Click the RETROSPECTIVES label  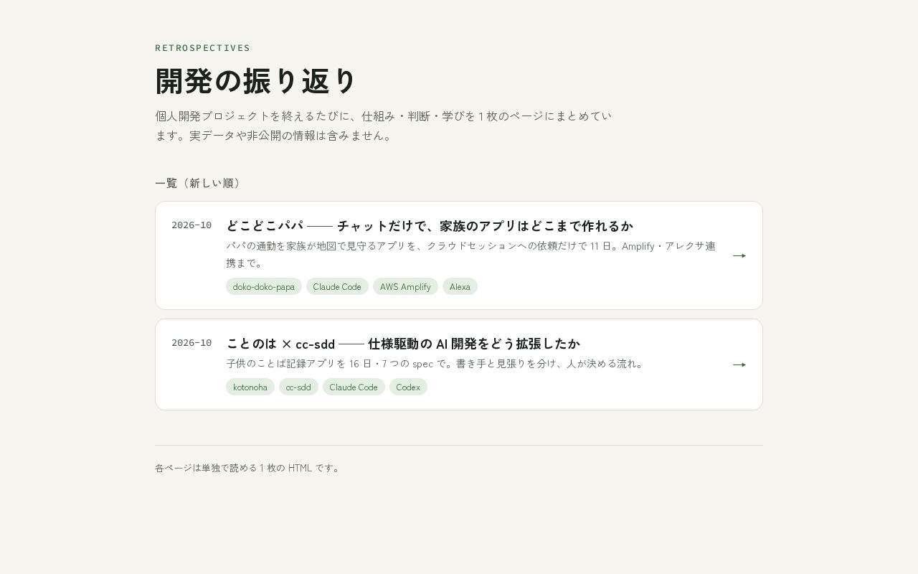[x=202, y=48]
